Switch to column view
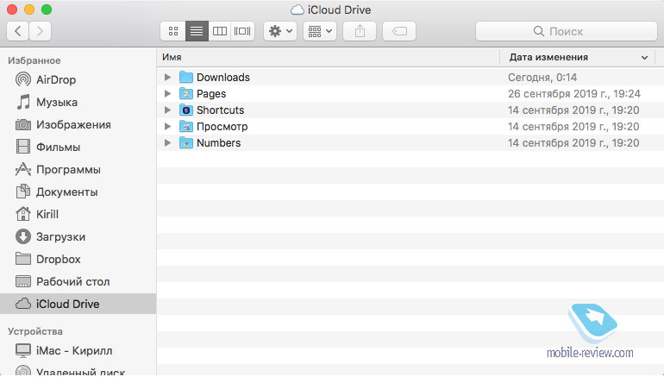Screen dimensions: 664x377 (x=219, y=31)
